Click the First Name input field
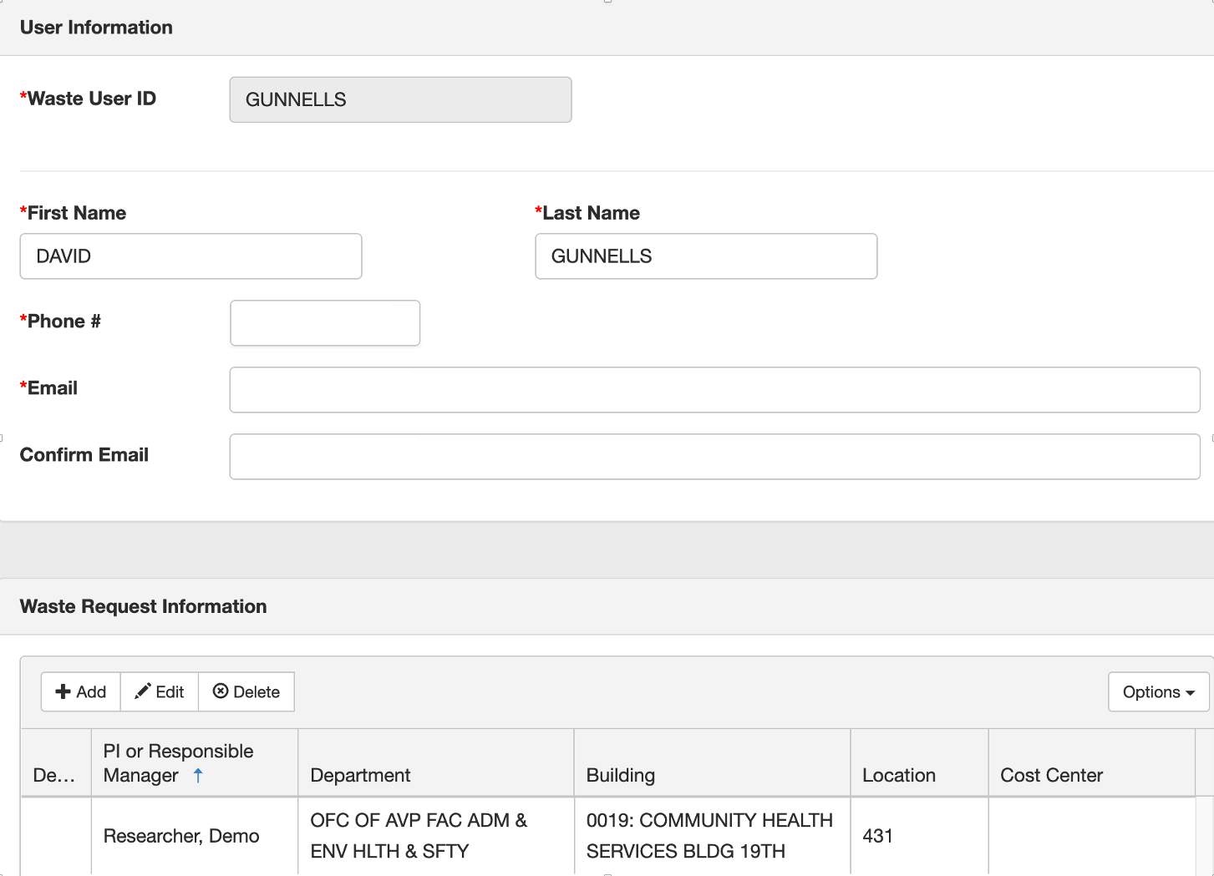 click(x=190, y=256)
